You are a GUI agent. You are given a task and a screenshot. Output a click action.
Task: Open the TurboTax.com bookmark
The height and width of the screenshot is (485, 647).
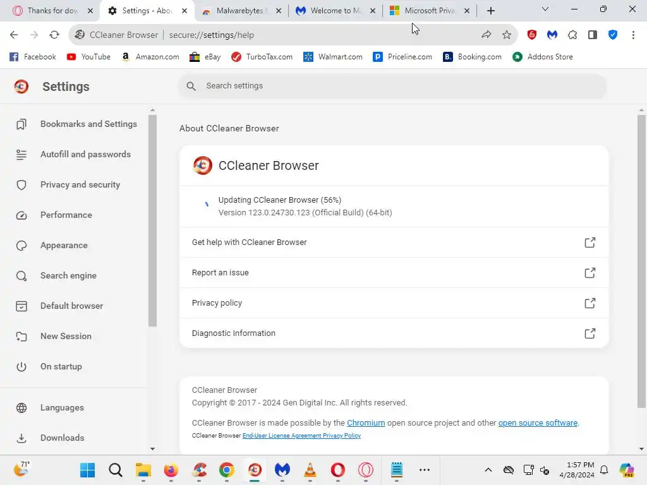coord(262,57)
